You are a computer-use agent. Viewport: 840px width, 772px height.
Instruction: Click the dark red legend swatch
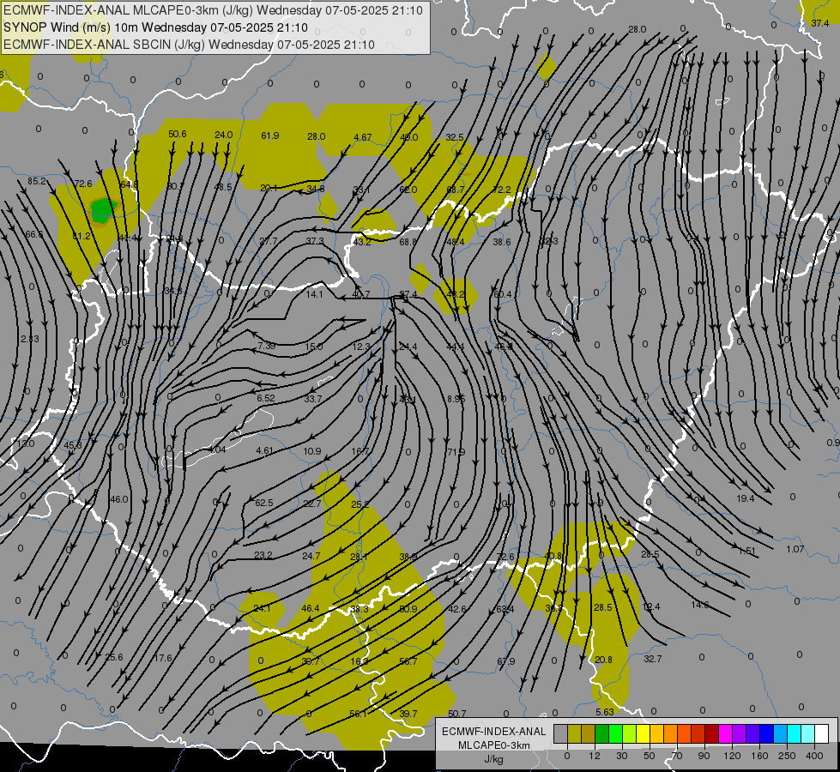point(711,733)
